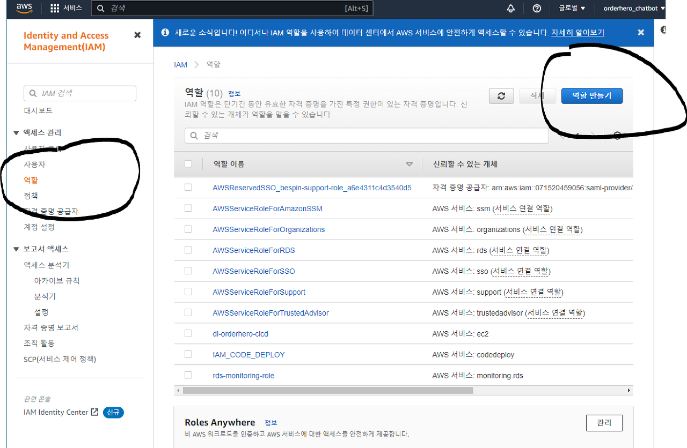The height and width of the screenshot is (448, 687).
Task: Open the help question mark icon
Action: pos(537,8)
